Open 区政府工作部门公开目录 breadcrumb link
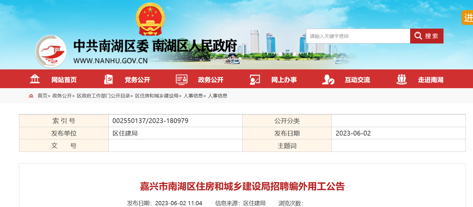 [x=103, y=96]
